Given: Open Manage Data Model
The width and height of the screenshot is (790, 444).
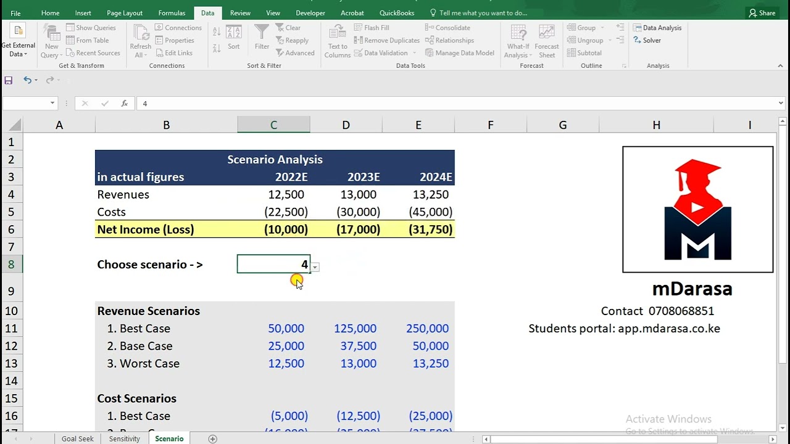Looking at the screenshot, I should click(460, 53).
